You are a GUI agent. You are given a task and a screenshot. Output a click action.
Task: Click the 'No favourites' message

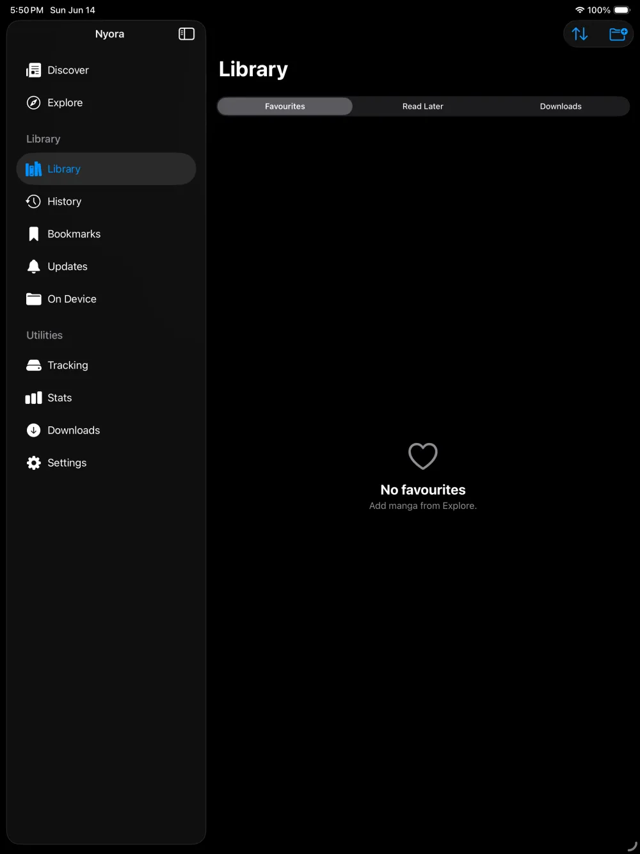click(423, 490)
